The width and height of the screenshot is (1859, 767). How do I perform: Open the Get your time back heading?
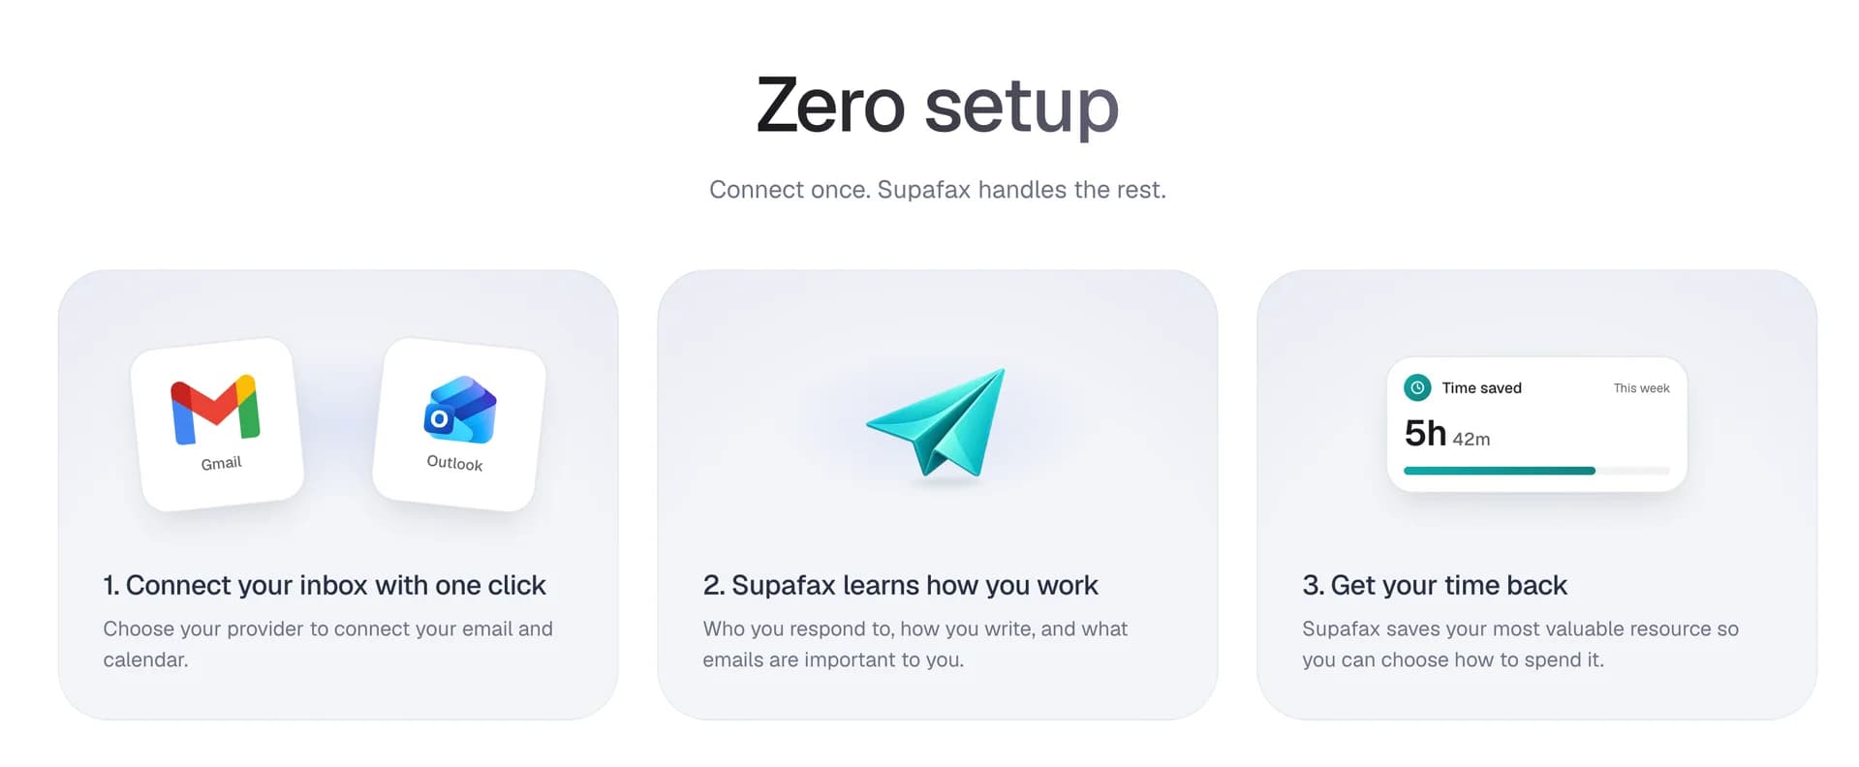[x=1434, y=585]
